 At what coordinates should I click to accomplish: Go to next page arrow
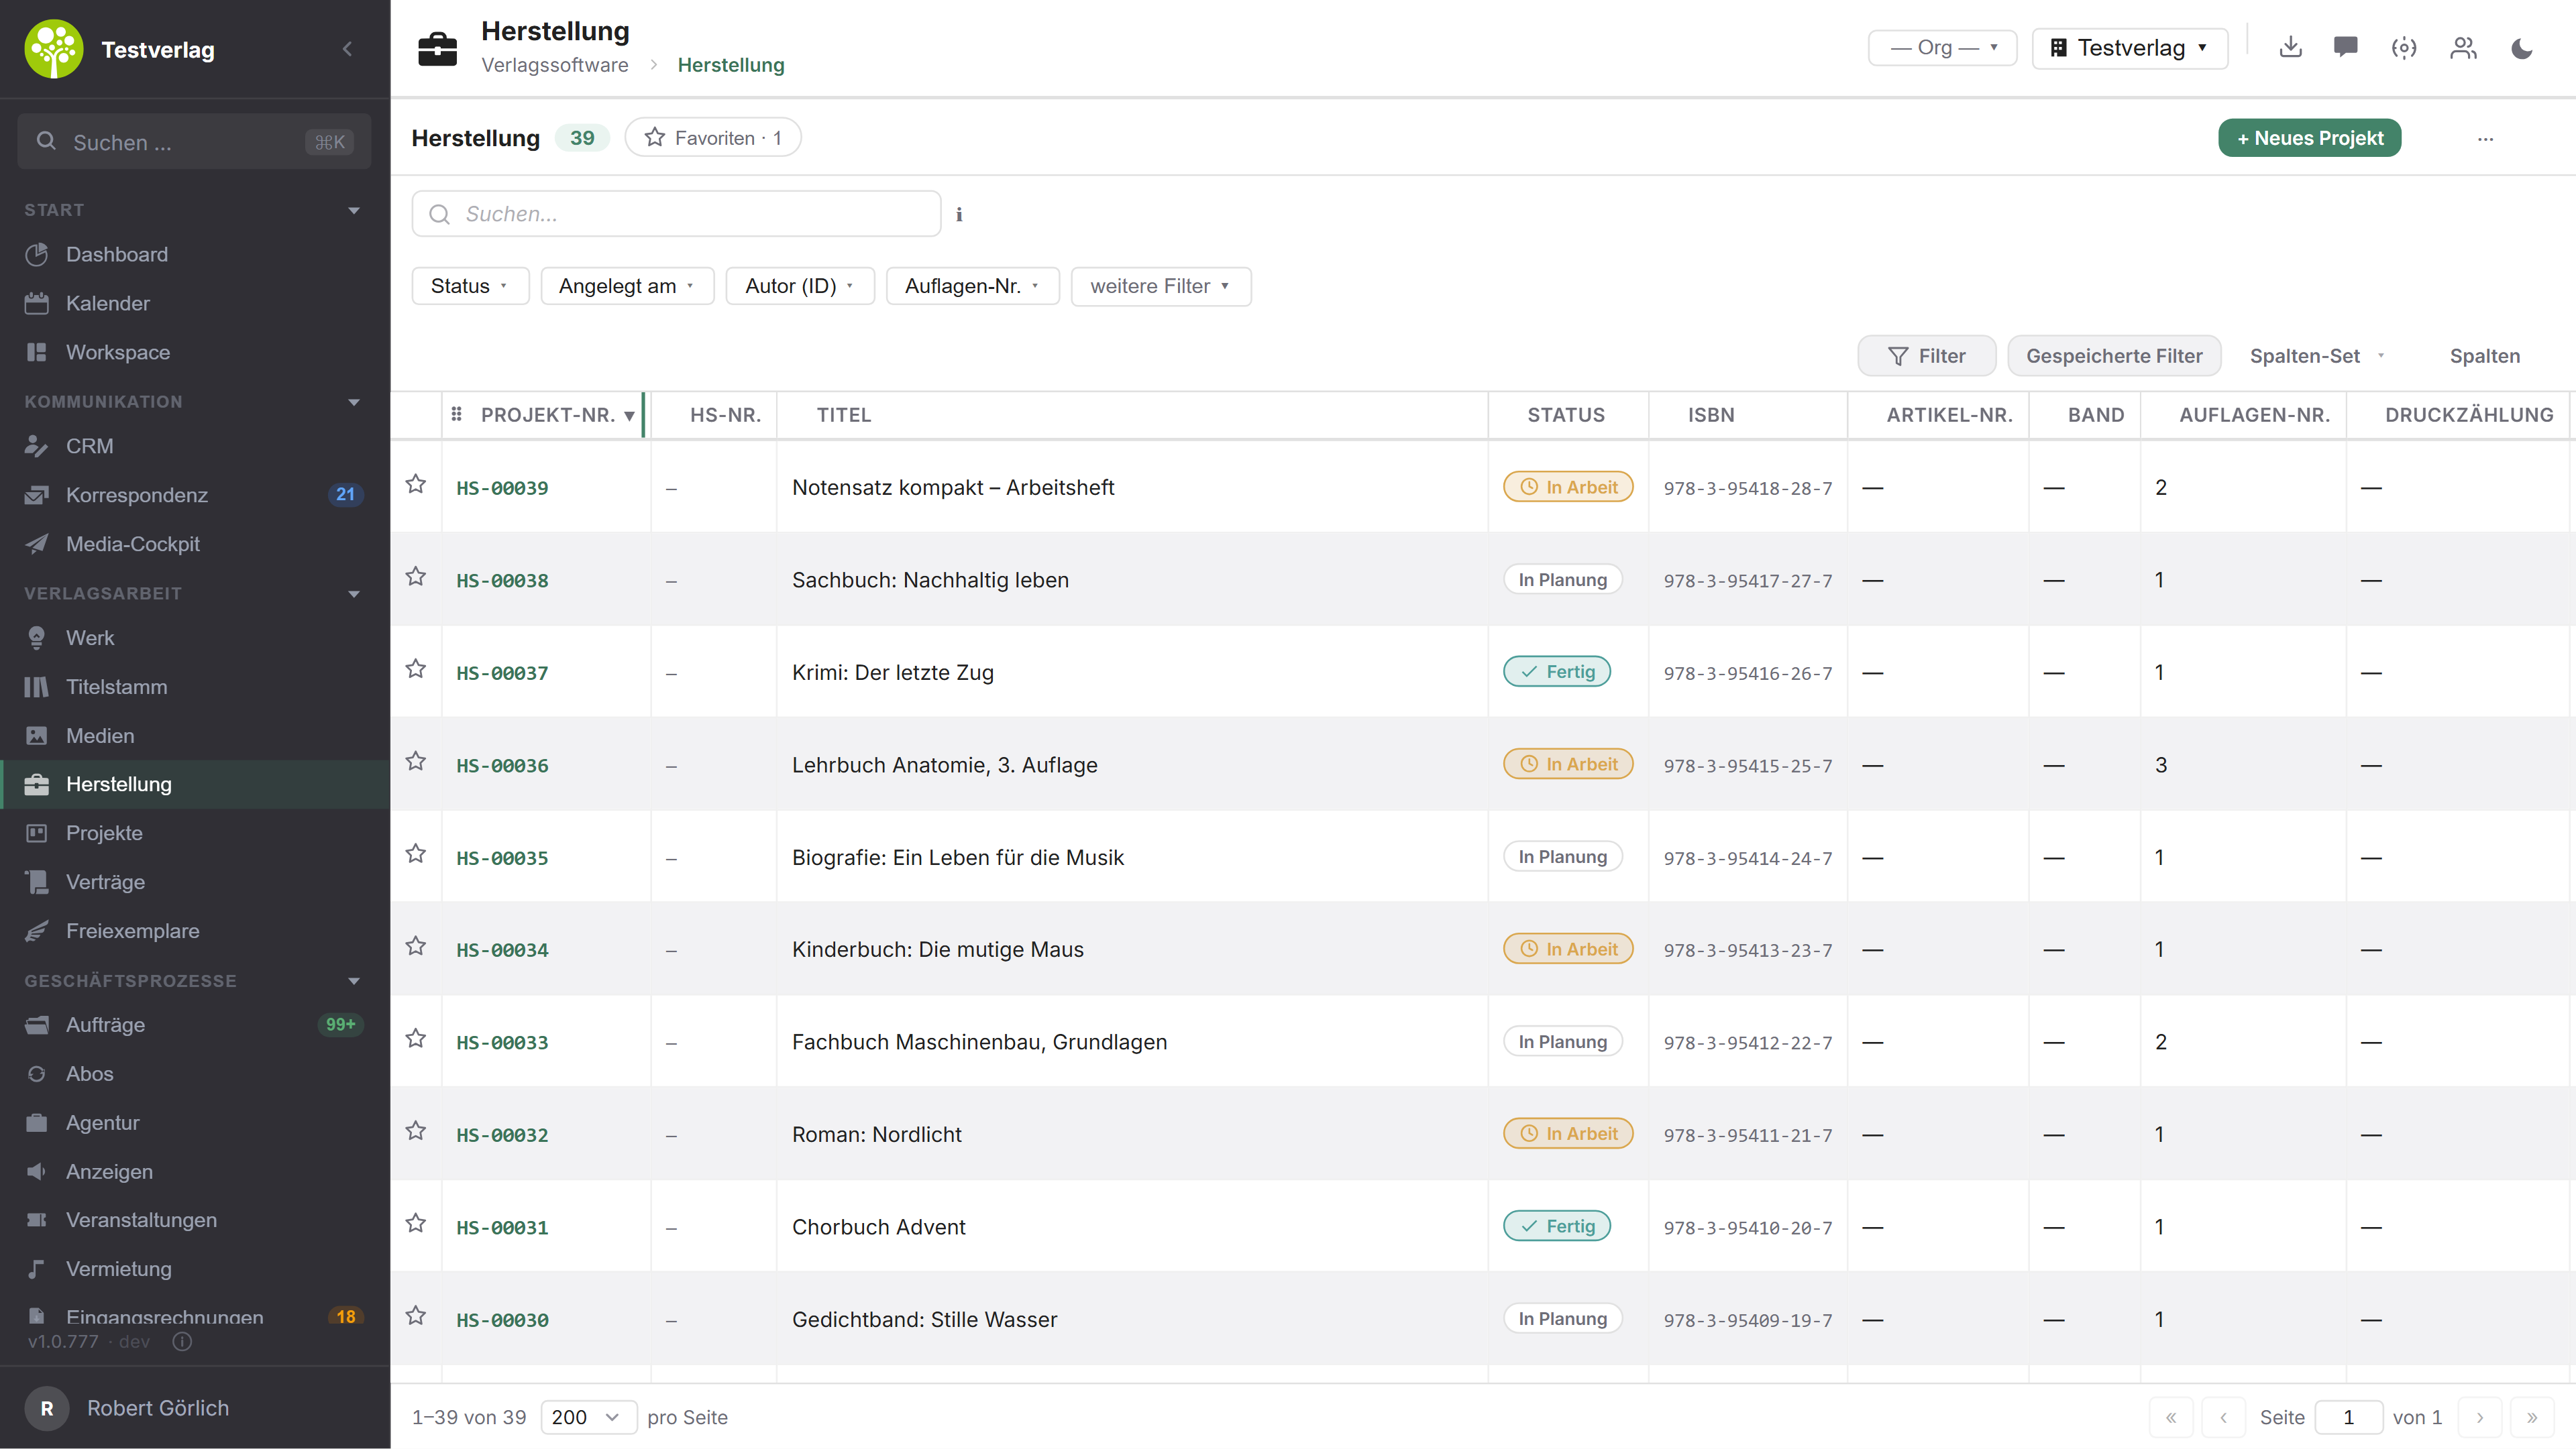coord(2479,1417)
